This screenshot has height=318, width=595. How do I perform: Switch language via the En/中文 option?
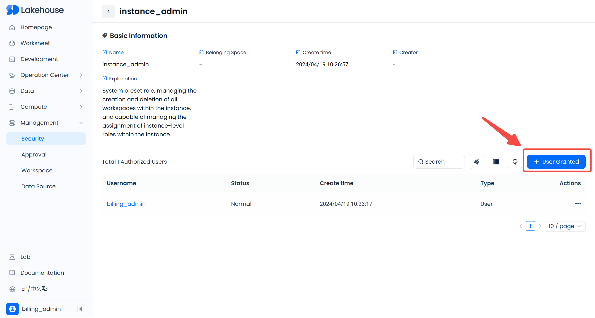(34, 289)
